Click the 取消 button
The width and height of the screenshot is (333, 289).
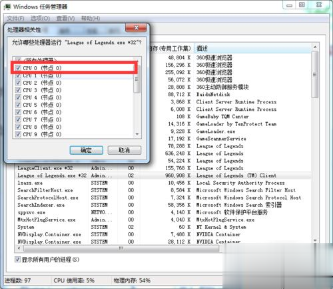pos(125,150)
